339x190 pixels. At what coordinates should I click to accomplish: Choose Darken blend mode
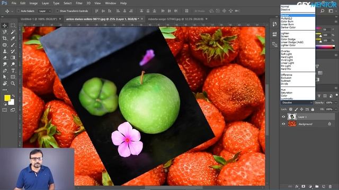pyautogui.click(x=298, y=15)
